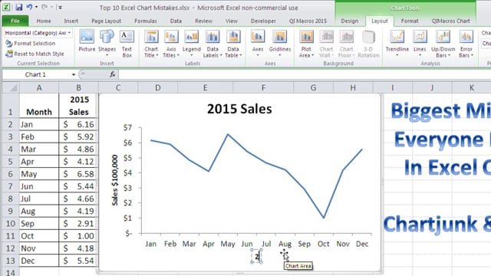This screenshot has height=276, width=491.
Task: Open the QI Macros 2015 tab
Action: point(308,21)
